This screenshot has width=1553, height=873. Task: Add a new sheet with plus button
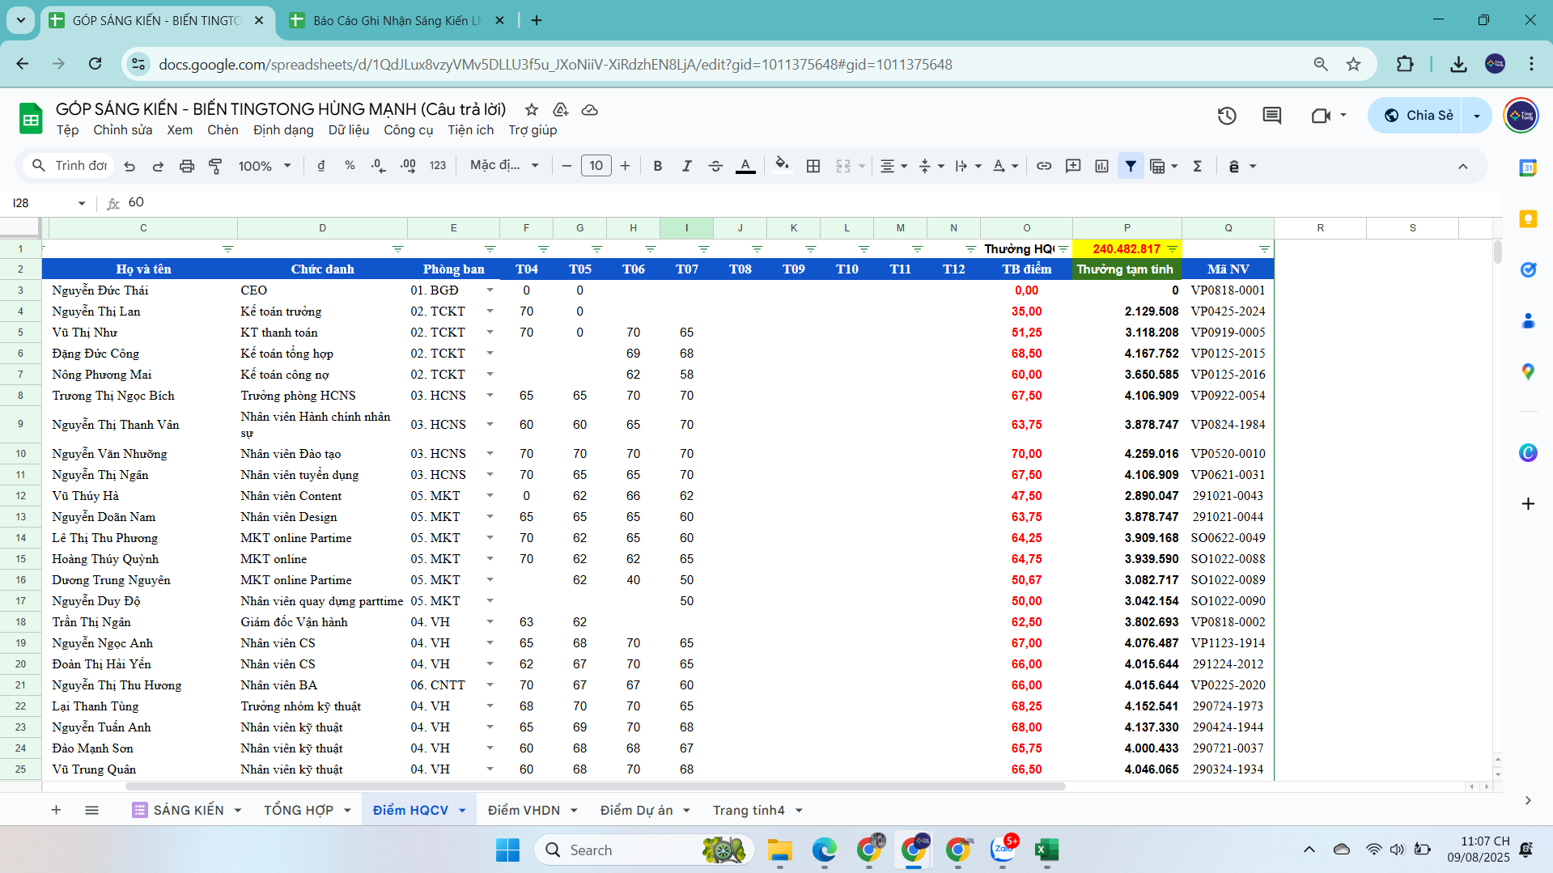56,810
